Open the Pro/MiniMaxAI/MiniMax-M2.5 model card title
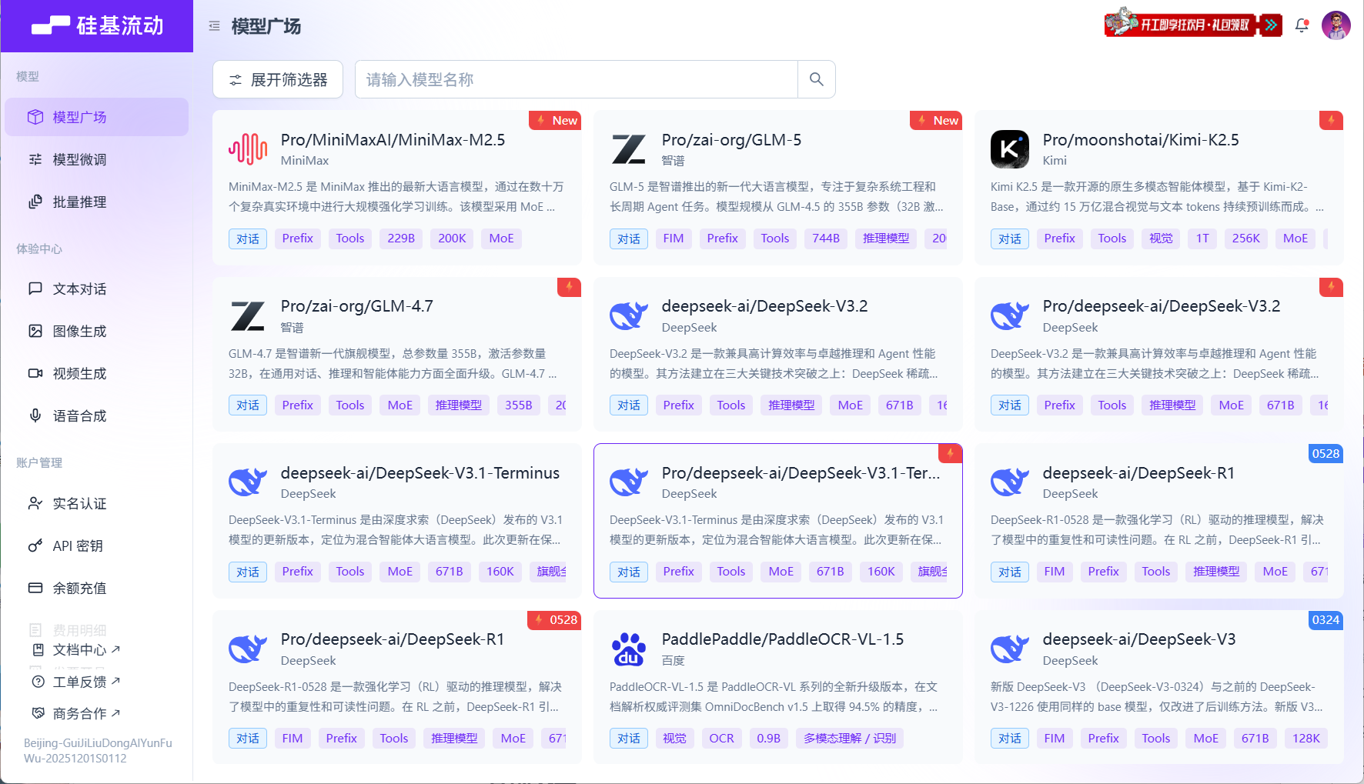Image resolution: width=1364 pixels, height=784 pixels. pos(393,140)
